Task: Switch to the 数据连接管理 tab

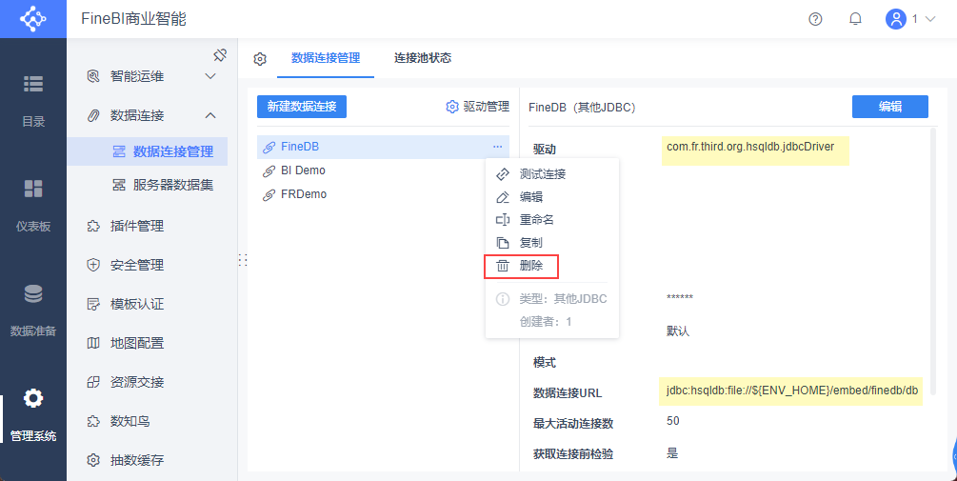Action: pos(326,58)
